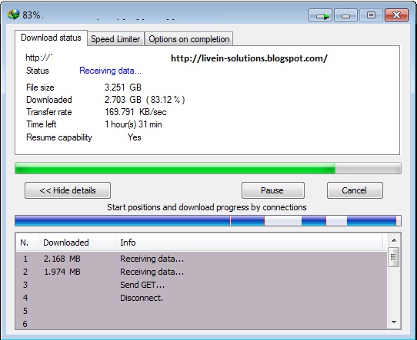The width and height of the screenshot is (417, 340).
Task: Select connection row 2 with 1.974 MB
Action: pyautogui.click(x=202, y=272)
